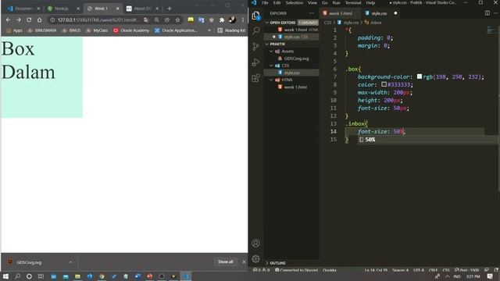Image resolution: width=500 pixels, height=281 pixels.
Task: Close the downloads bar
Action: point(244,262)
